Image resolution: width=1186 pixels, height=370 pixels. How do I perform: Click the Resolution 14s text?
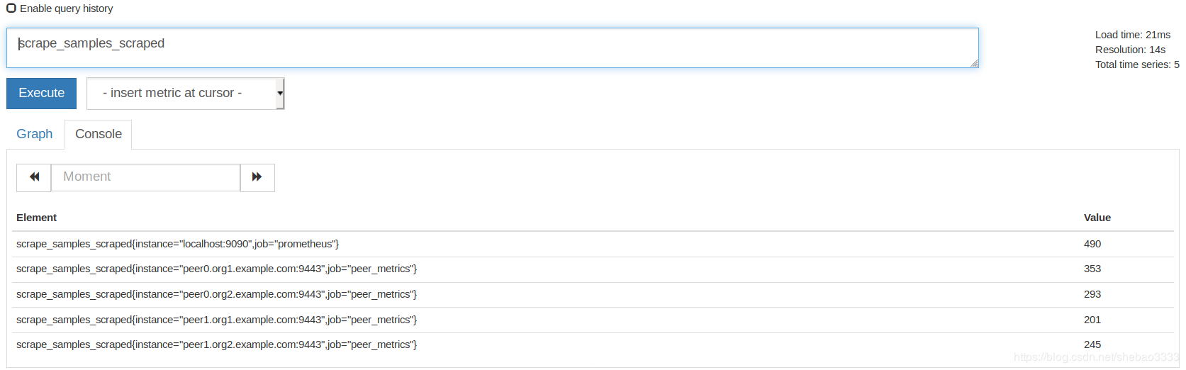point(1130,50)
